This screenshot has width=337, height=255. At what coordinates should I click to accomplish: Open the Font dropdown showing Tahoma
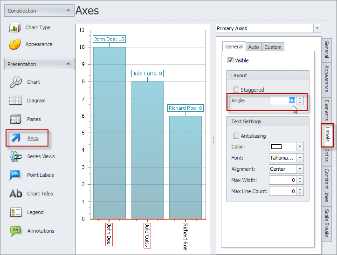point(300,158)
